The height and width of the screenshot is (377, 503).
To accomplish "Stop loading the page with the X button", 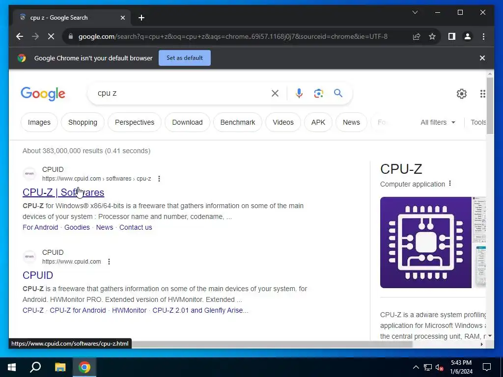I will [51, 36].
